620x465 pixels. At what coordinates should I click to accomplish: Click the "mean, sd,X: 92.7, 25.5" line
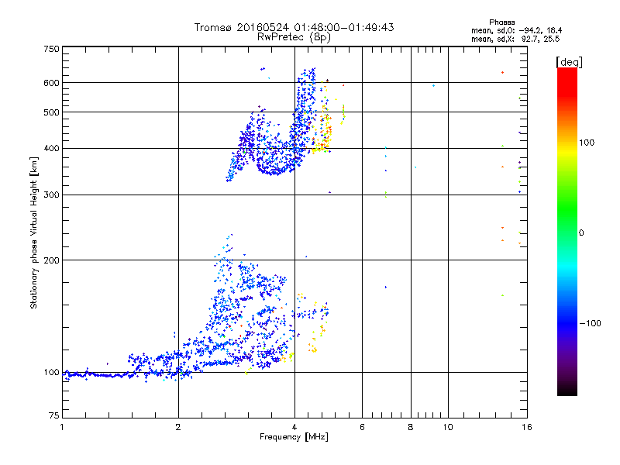[515, 39]
